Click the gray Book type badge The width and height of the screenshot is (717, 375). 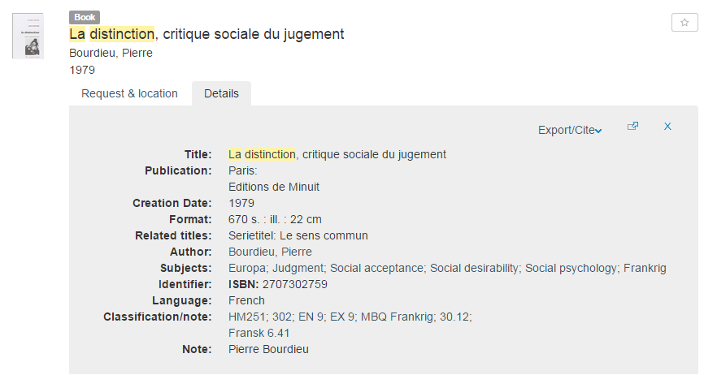[85, 17]
